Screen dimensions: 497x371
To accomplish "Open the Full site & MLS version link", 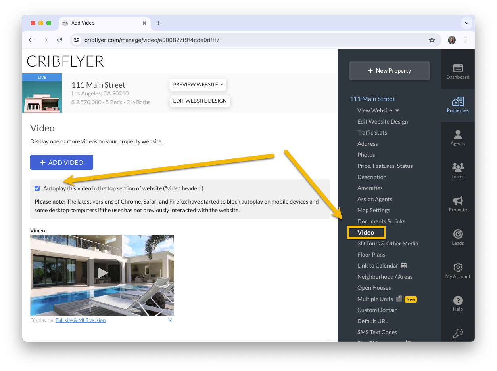I will 81,320.
